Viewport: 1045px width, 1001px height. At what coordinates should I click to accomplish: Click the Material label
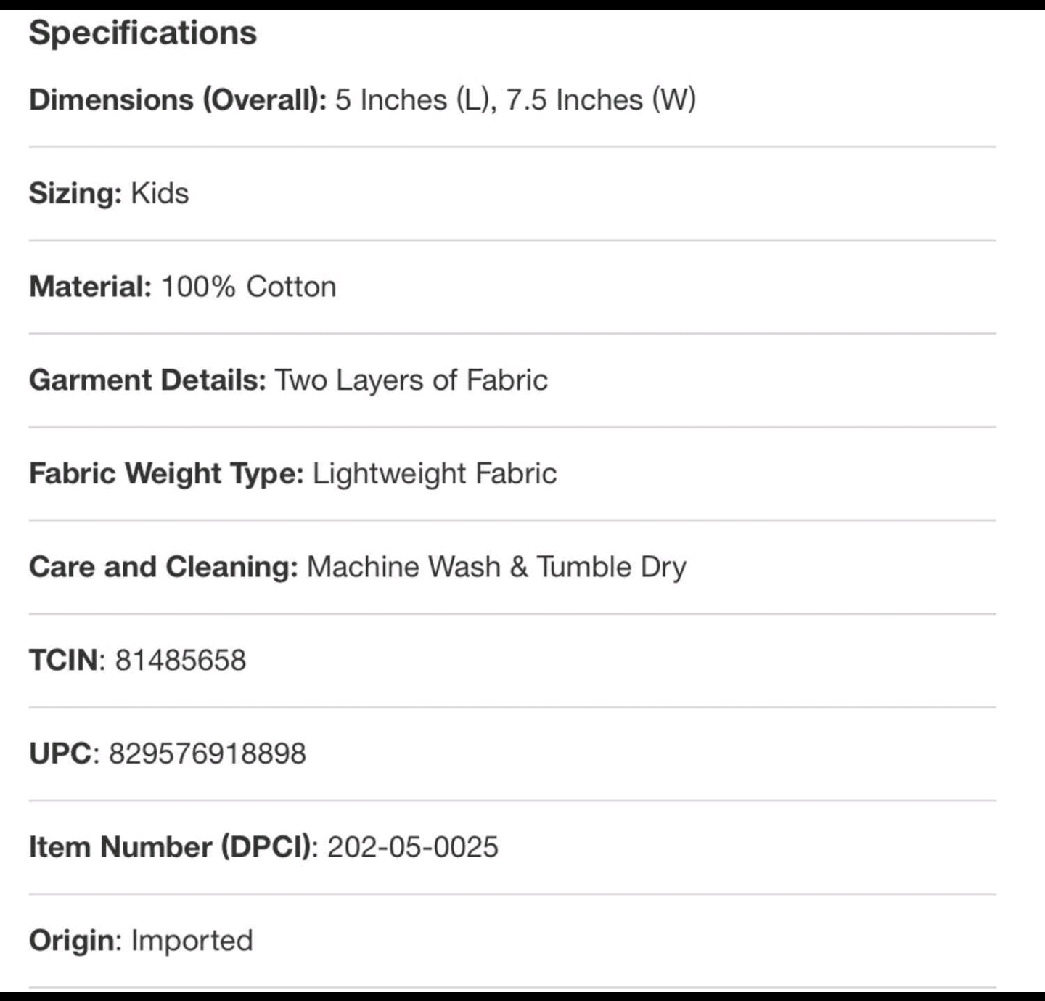(x=90, y=287)
